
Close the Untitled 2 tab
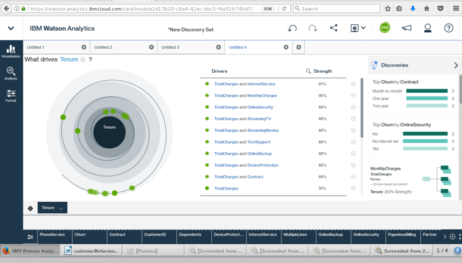151,47
